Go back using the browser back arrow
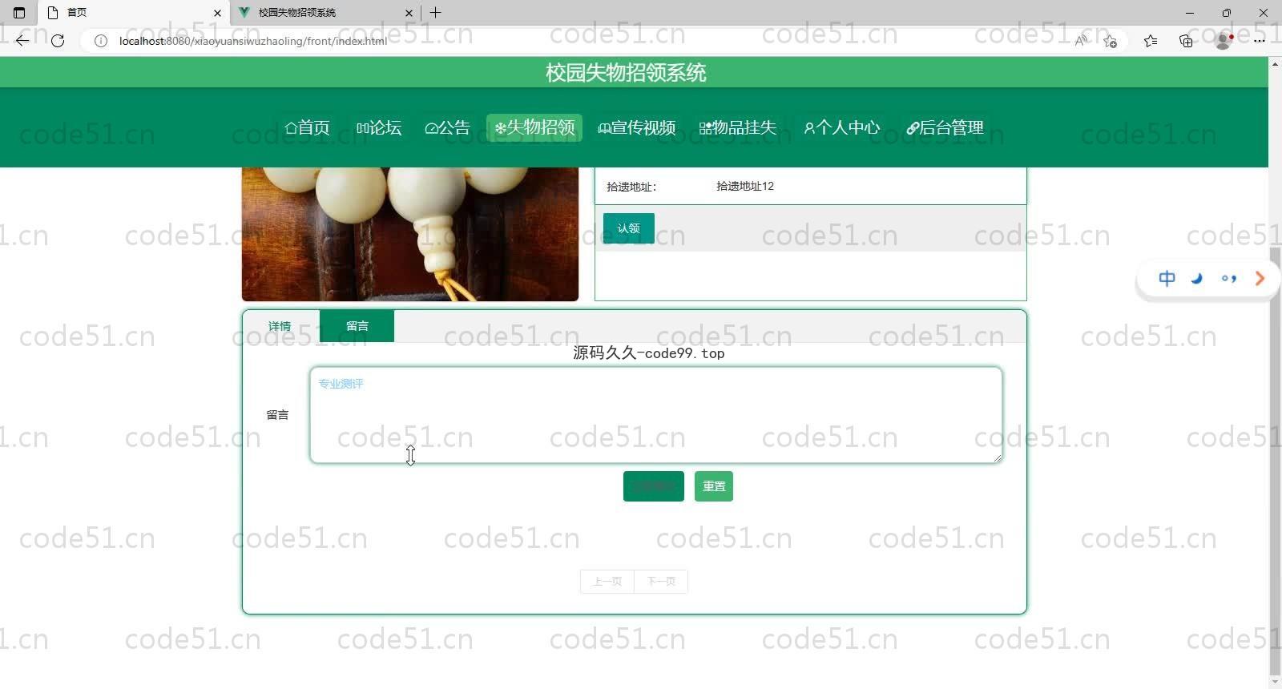Screen dimensions: 1282x689 pyautogui.click(x=22, y=40)
